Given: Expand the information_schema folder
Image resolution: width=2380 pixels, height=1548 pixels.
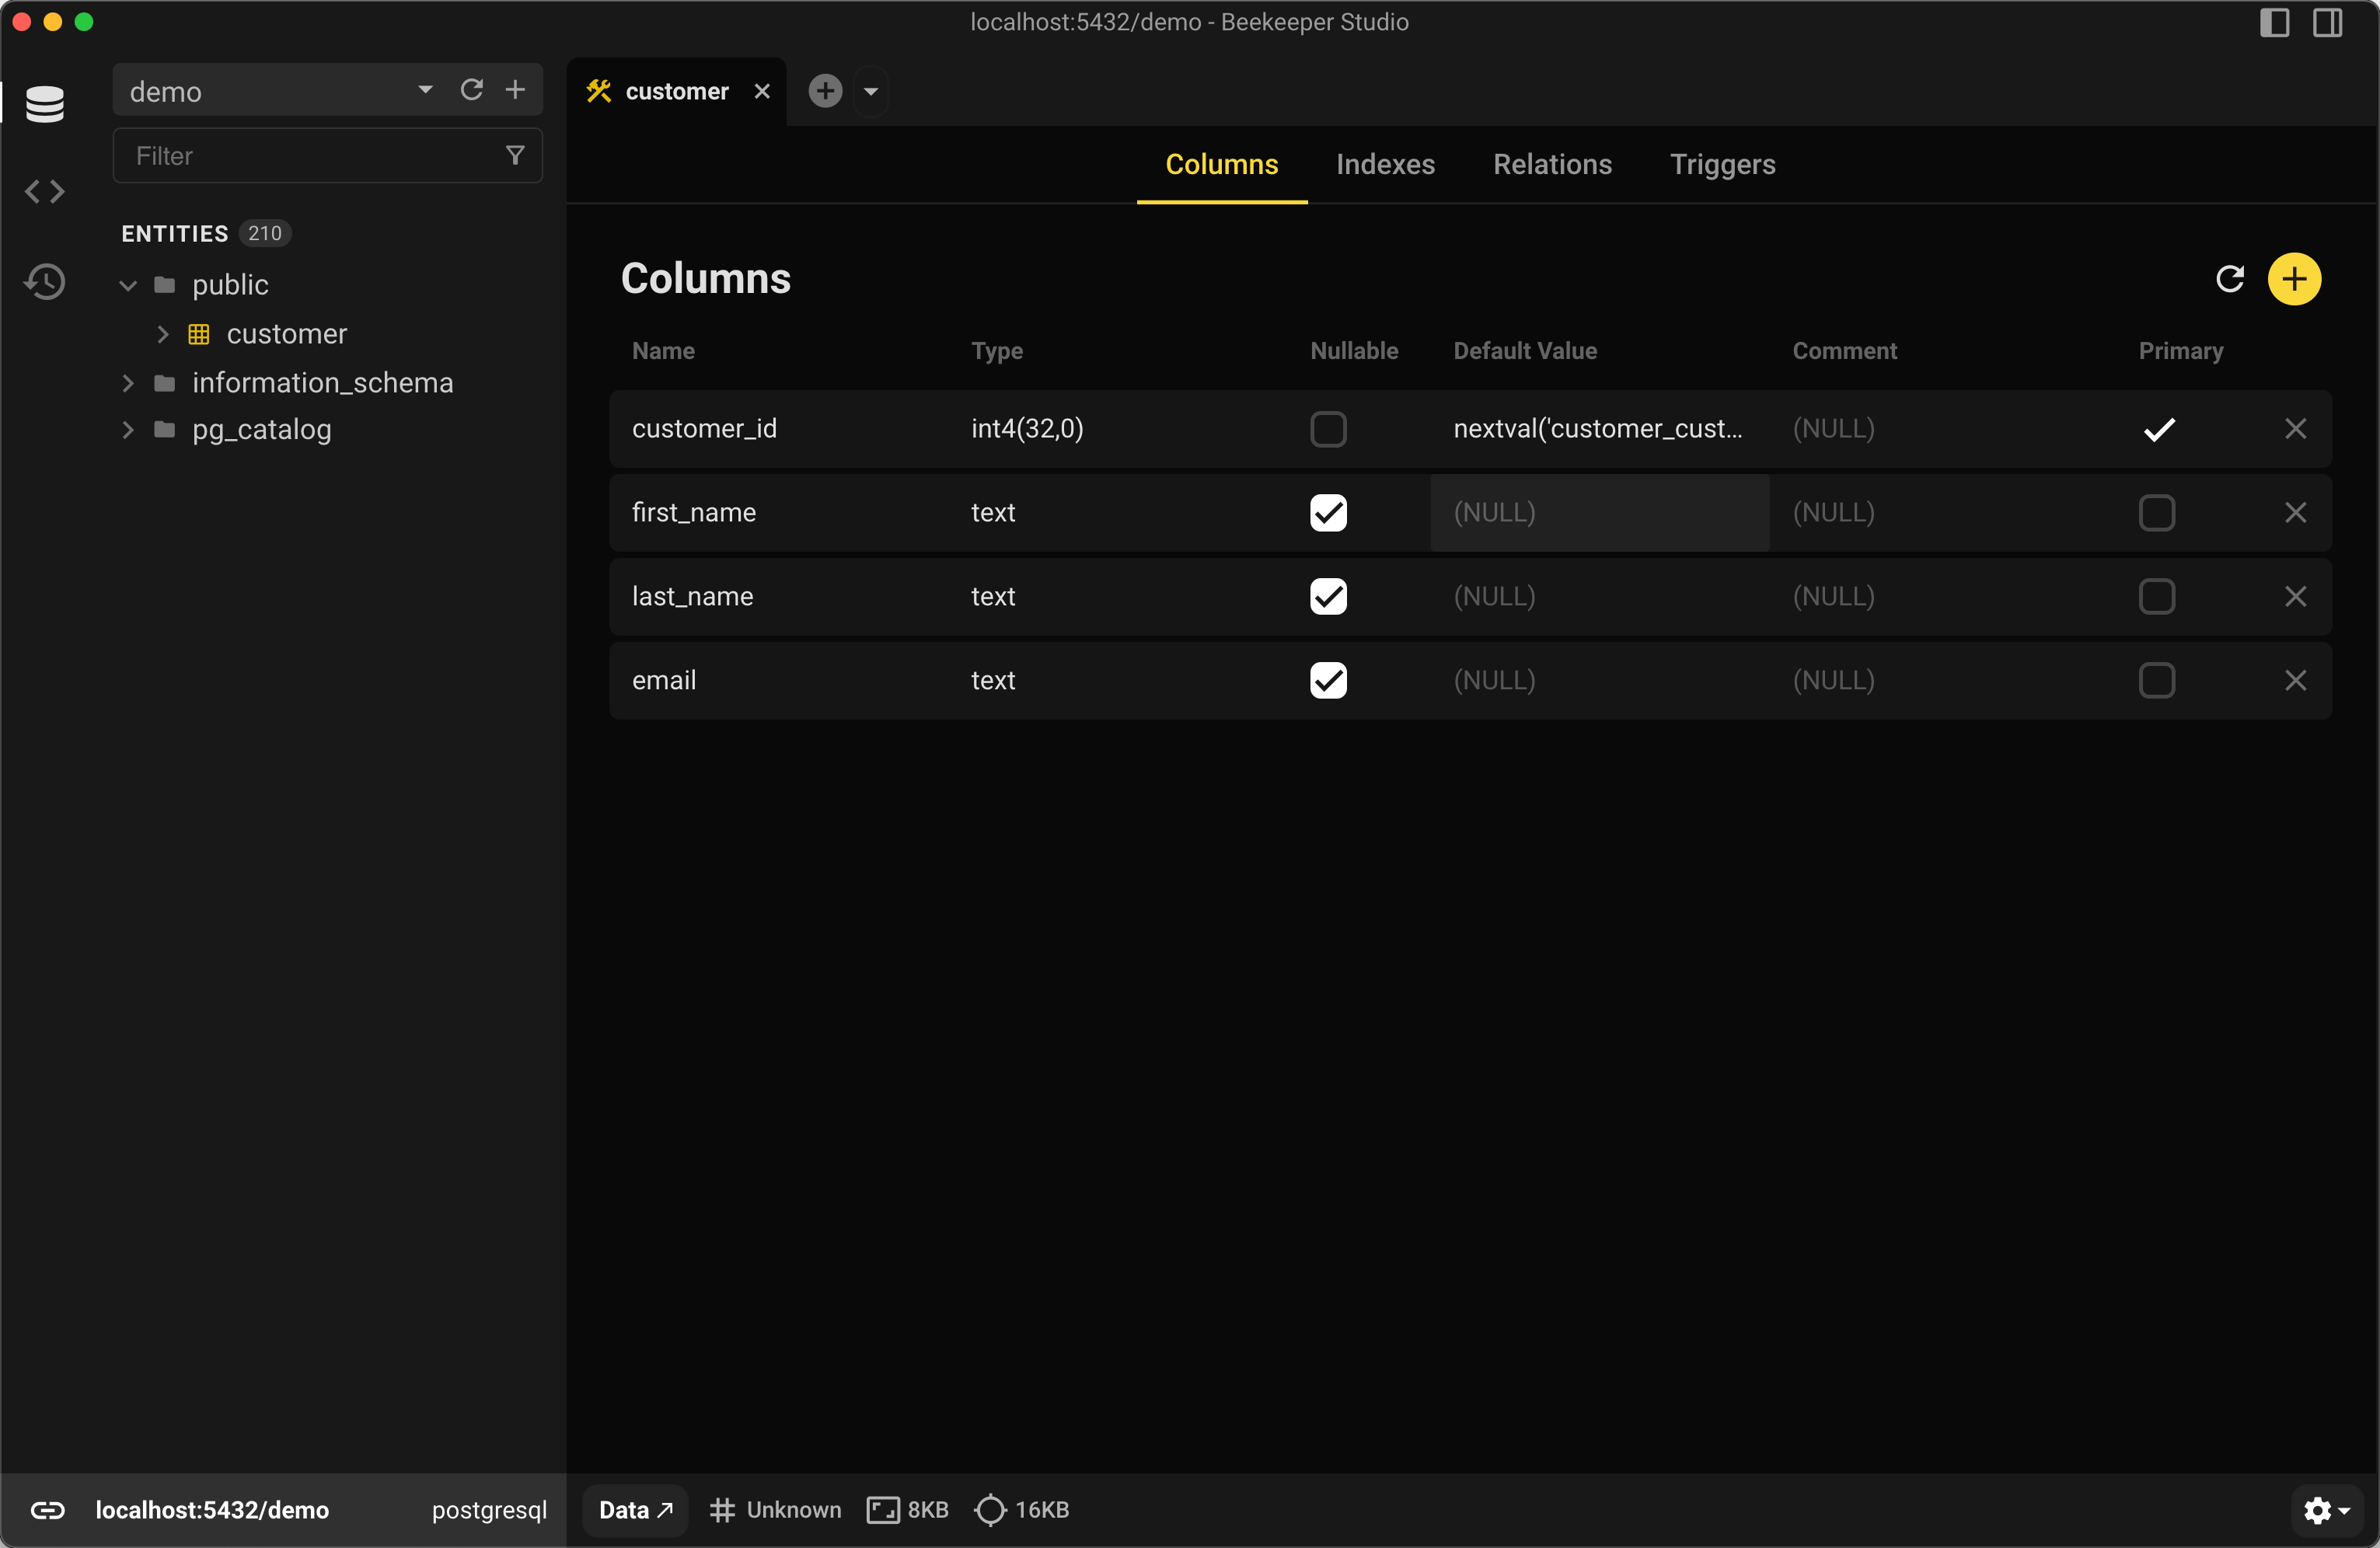Looking at the screenshot, I should click(x=128, y=383).
